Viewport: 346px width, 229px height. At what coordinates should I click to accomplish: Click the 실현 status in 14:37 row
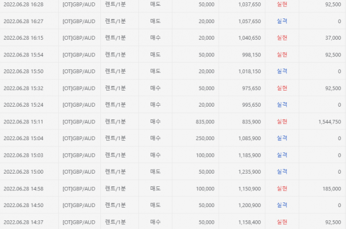click(282, 222)
